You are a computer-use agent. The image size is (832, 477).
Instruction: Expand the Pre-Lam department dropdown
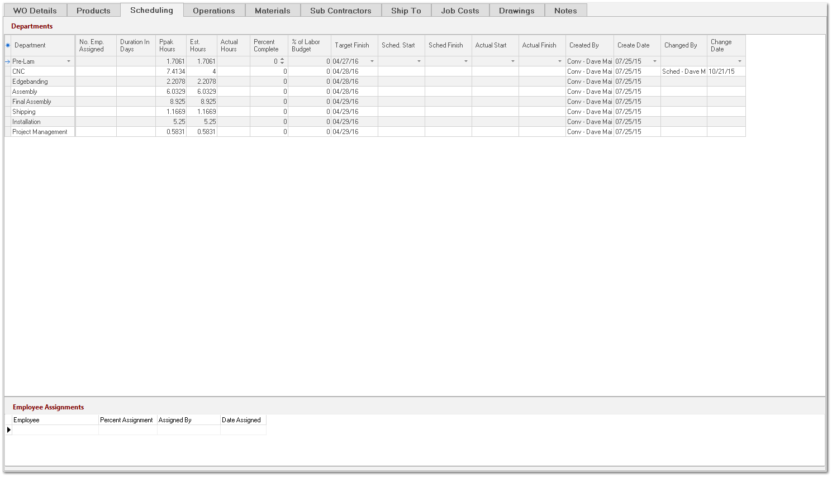pyautogui.click(x=69, y=61)
